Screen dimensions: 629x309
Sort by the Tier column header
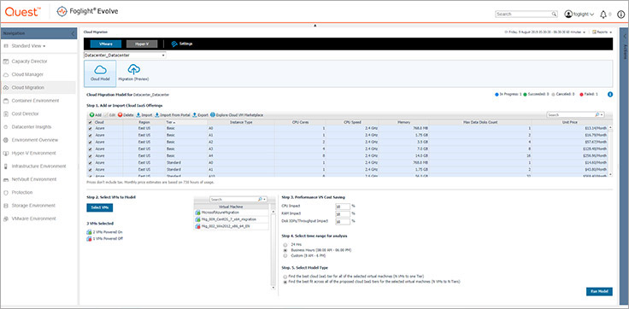coord(185,122)
